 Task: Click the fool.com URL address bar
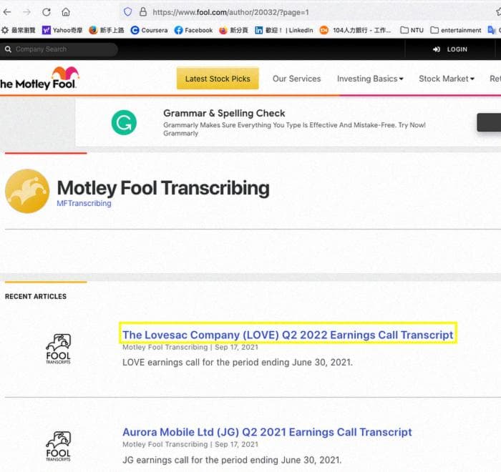point(230,12)
